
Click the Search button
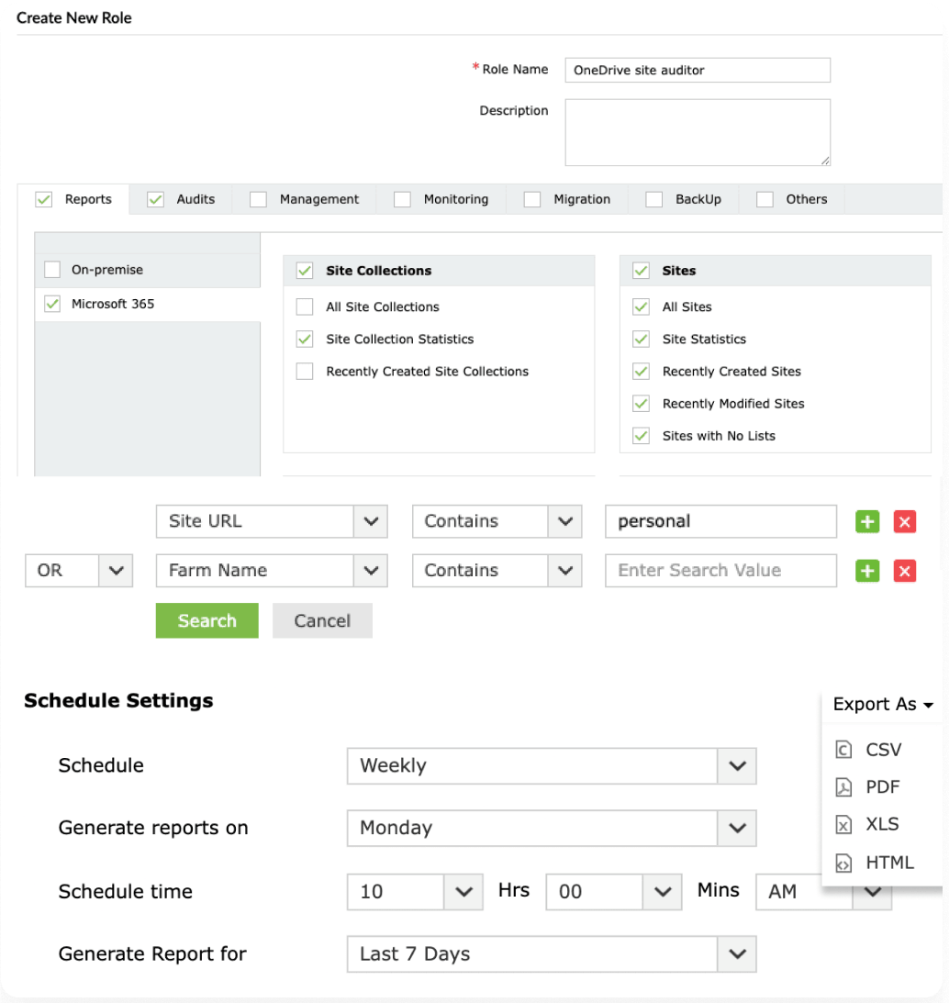(207, 620)
